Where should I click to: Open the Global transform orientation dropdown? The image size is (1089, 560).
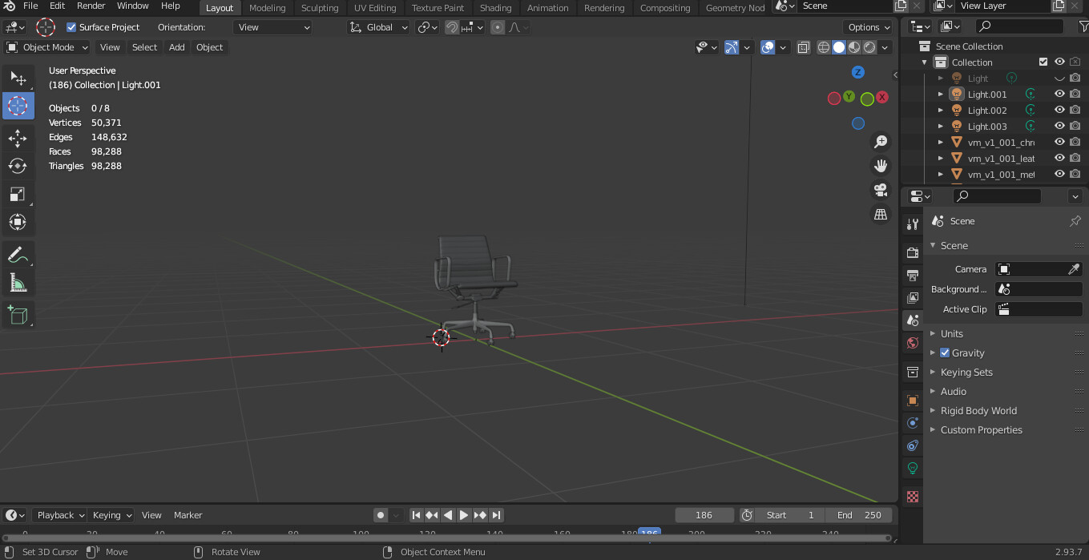379,27
